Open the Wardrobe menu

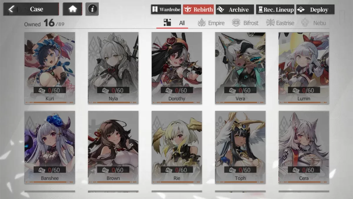click(x=166, y=9)
